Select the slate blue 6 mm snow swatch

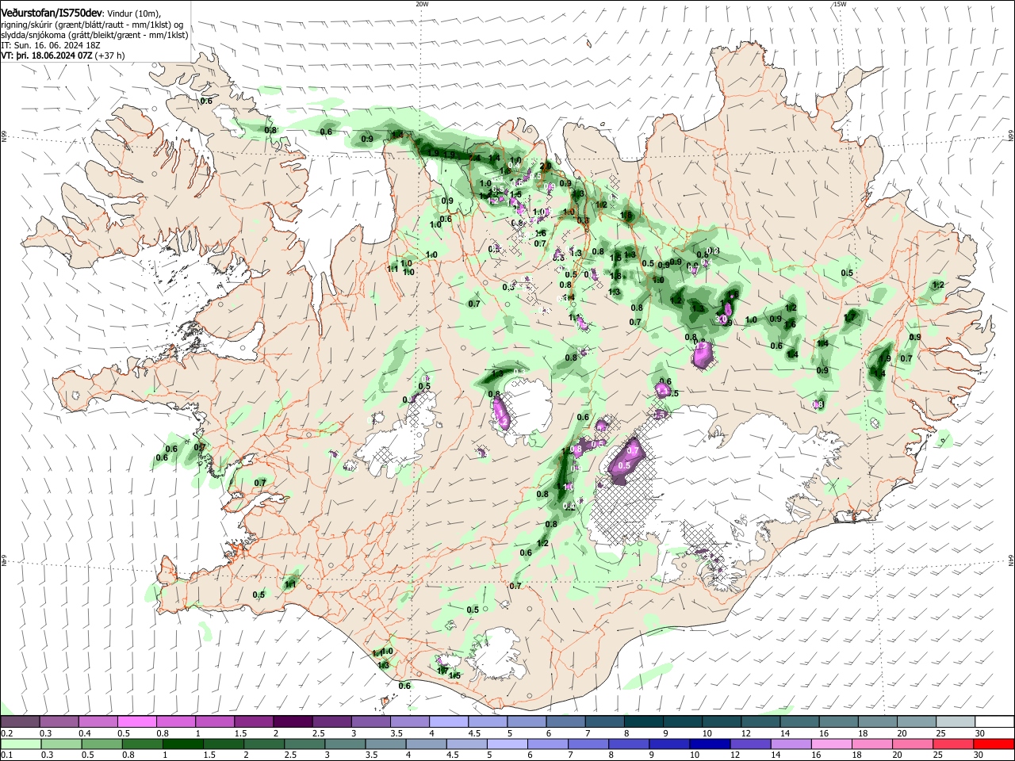[x=566, y=722]
